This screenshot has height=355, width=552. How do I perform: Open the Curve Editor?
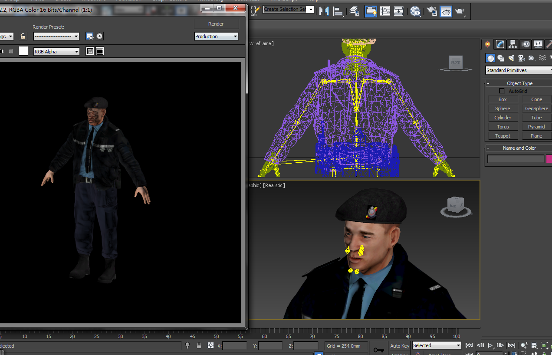[x=385, y=11]
